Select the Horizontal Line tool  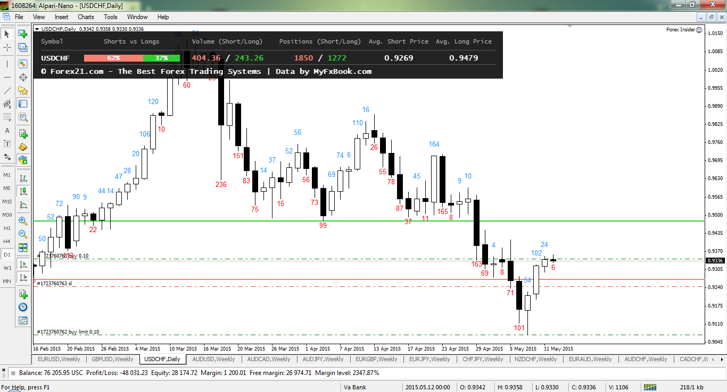pos(7,78)
